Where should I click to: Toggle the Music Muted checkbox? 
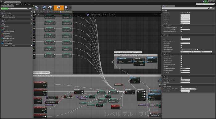(x=181, y=45)
